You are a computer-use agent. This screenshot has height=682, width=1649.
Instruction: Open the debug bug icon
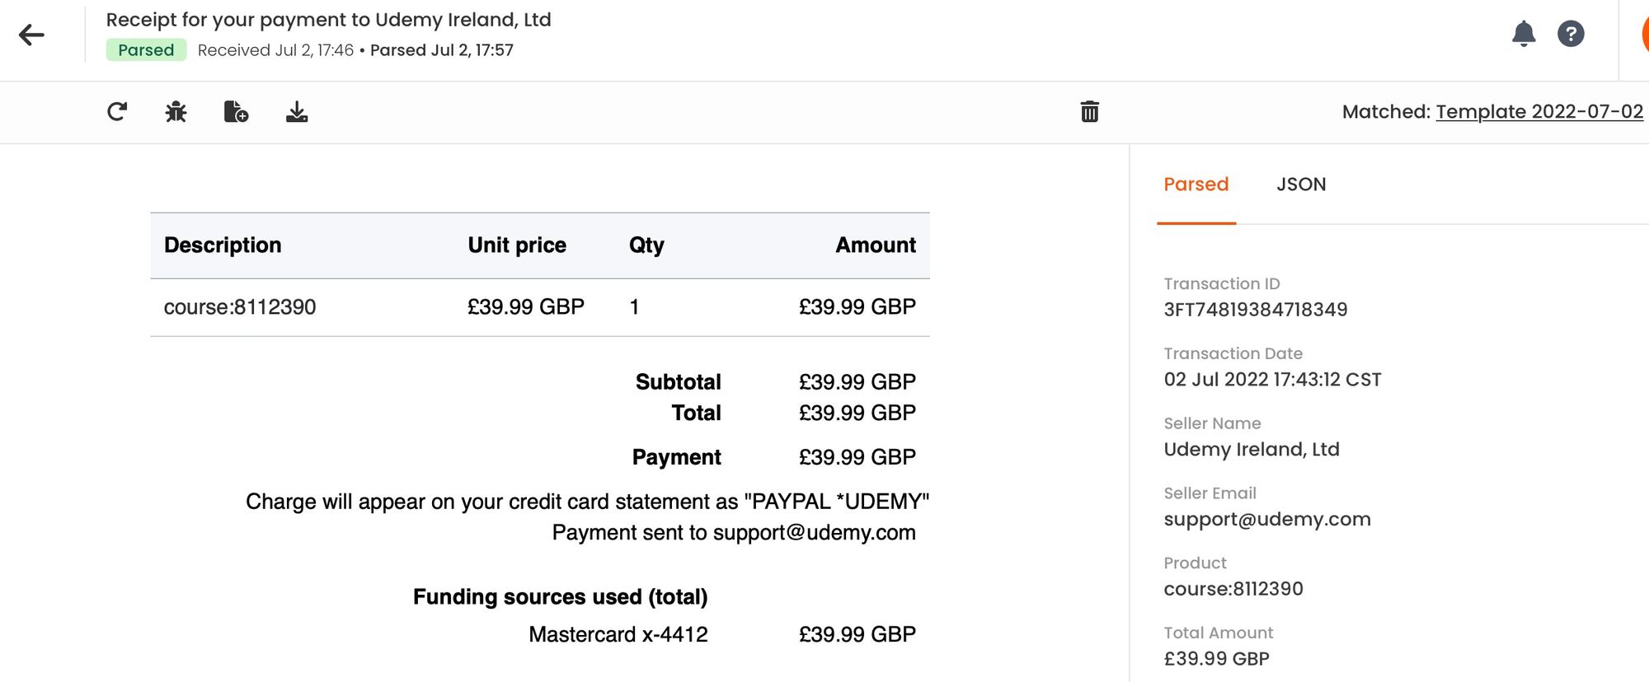pos(176,111)
